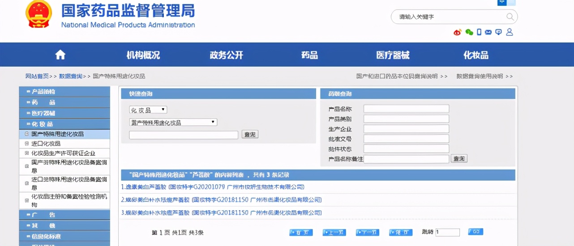The image size is (574, 246).
Task: Expand the 药品 sidebar section
Action: (64, 102)
